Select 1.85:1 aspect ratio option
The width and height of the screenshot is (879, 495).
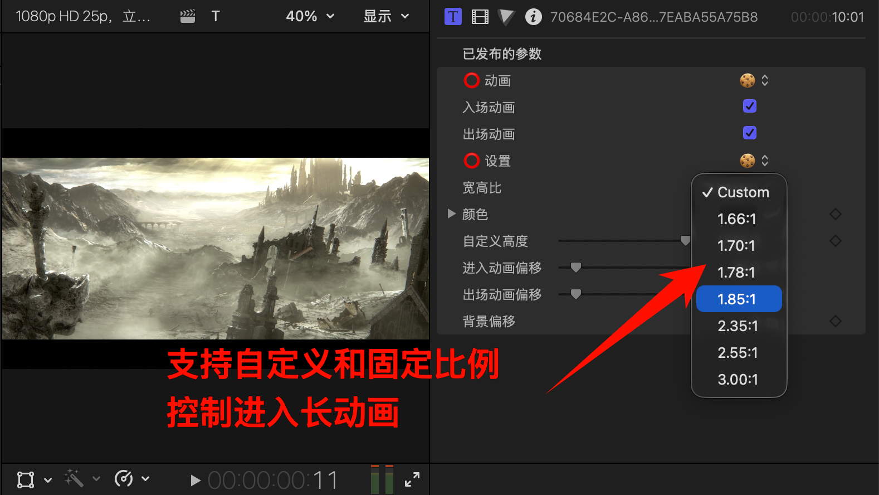point(739,299)
